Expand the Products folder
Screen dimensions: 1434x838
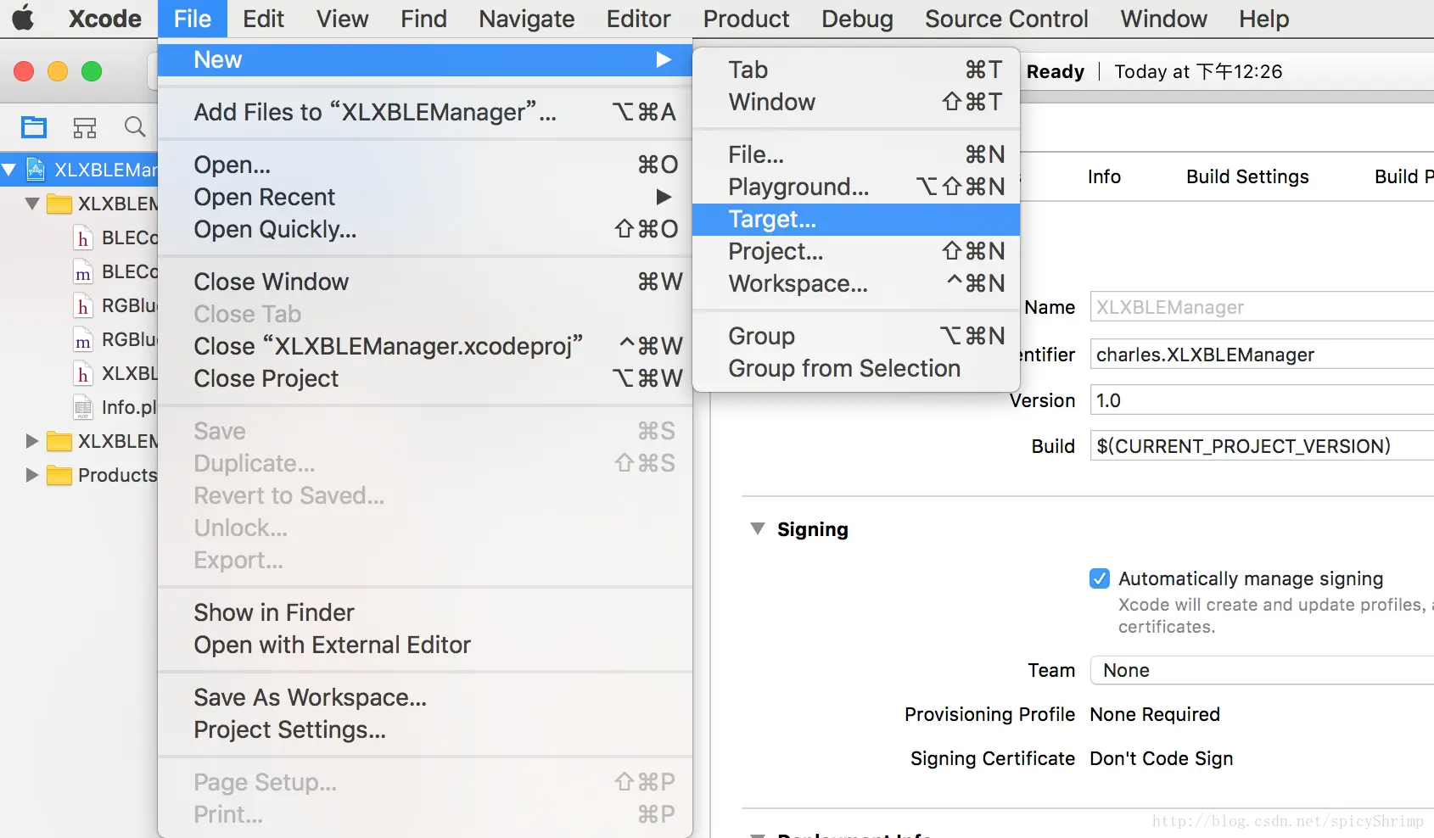(32, 475)
